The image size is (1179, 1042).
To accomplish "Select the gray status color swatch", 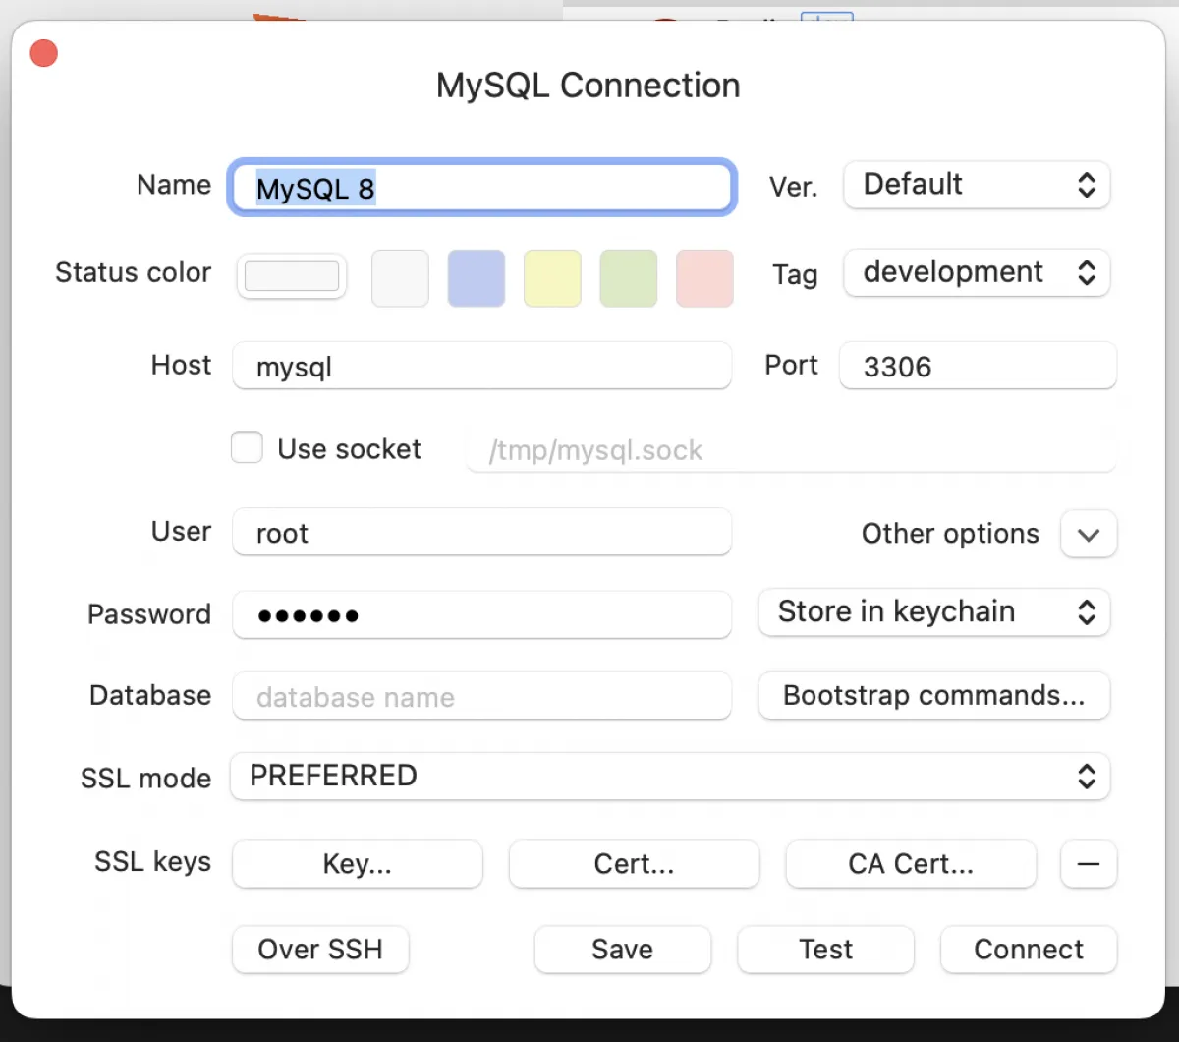I will (400, 278).
